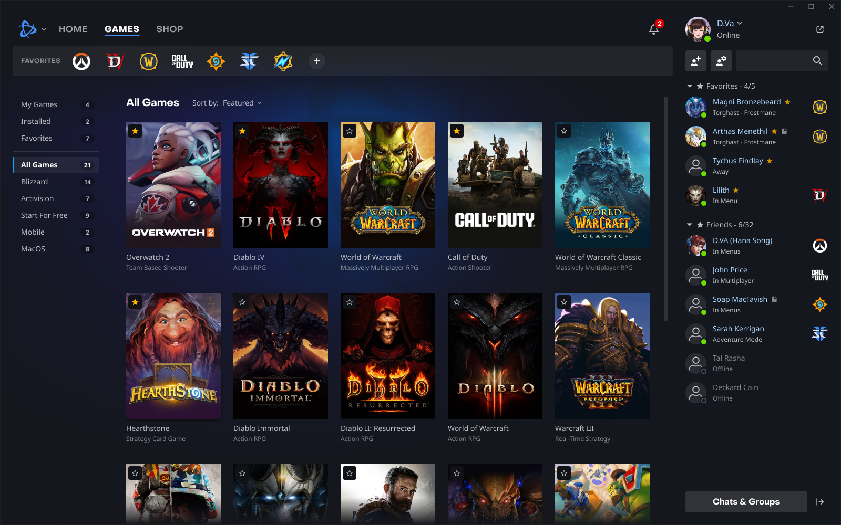Screen dimensions: 841x525
Task: Select the Diablo IV favorites bar icon
Action: tap(115, 60)
